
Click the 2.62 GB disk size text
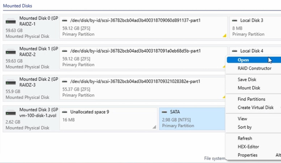tap(13, 122)
